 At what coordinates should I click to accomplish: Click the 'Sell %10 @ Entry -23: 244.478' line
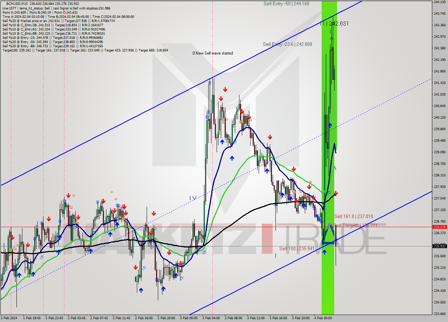tap(54, 37)
